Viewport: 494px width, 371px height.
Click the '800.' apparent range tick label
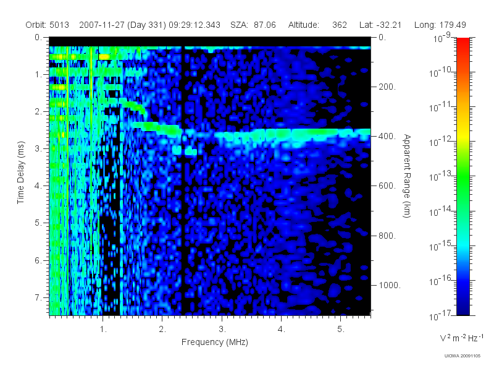point(387,236)
